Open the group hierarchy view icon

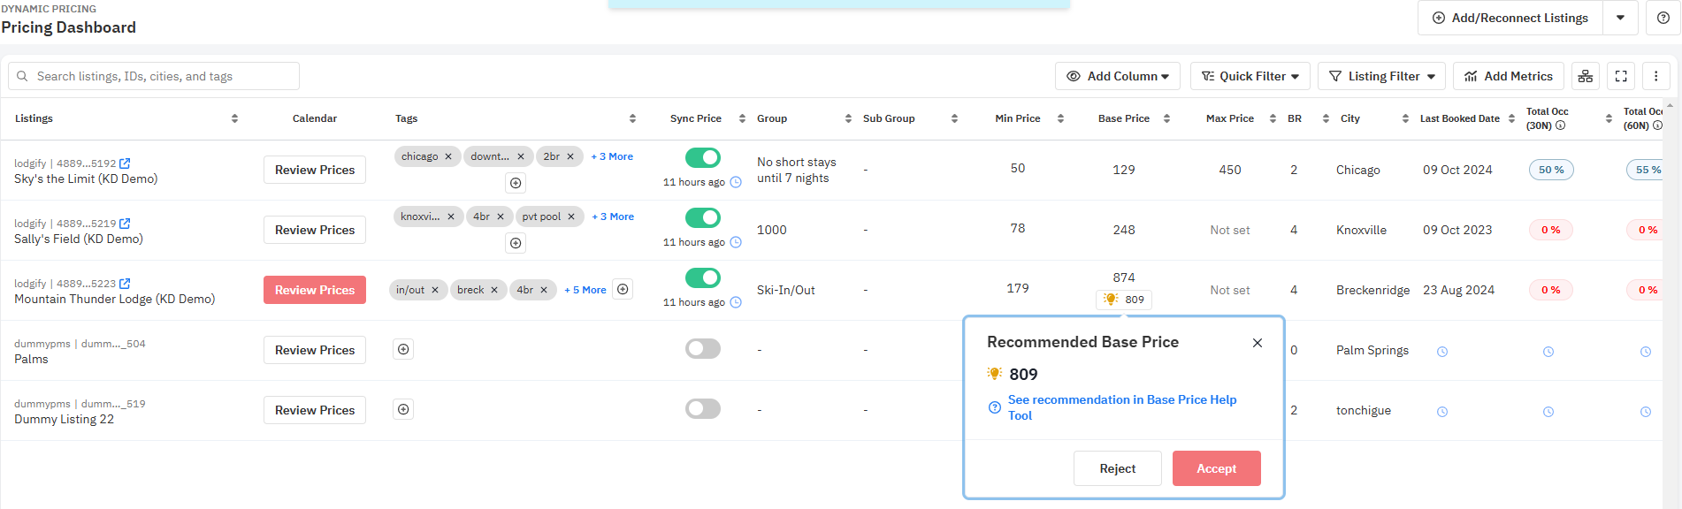[1586, 76]
